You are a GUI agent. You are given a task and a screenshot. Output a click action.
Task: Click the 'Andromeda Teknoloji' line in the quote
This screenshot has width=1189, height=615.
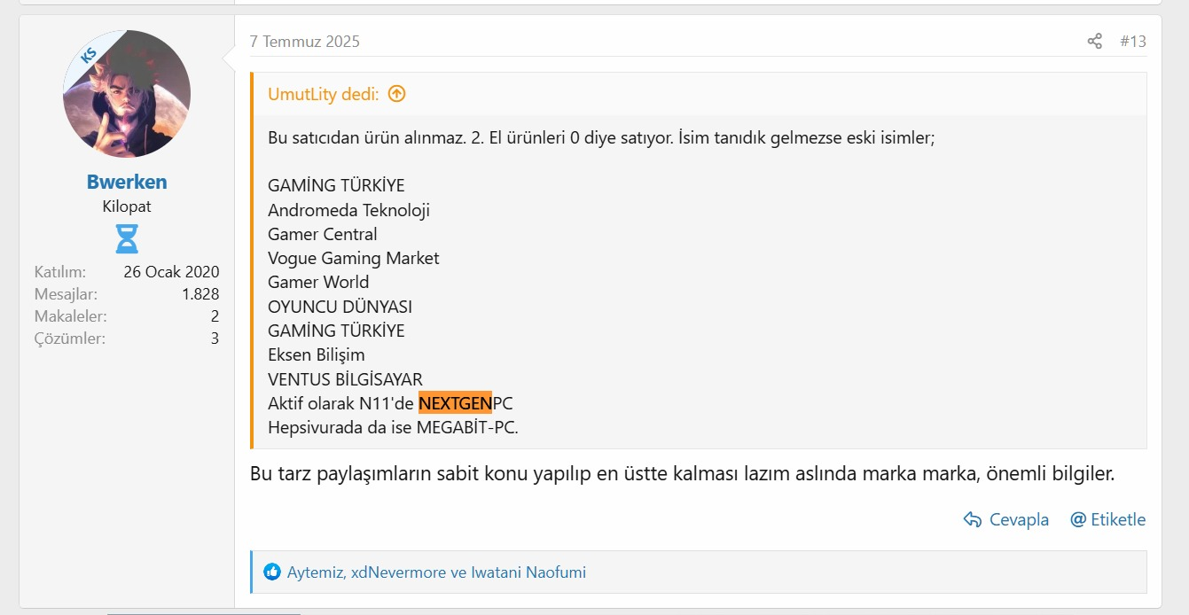[348, 210]
